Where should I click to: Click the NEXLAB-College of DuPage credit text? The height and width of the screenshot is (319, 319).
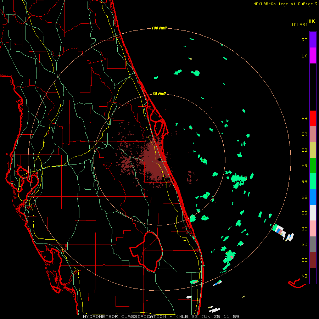click(x=283, y=4)
